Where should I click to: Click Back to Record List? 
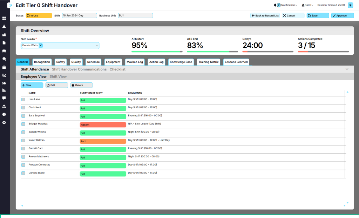265,15
